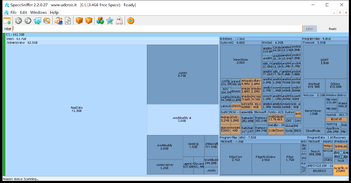Select the setupact 4.4MB file block
The height and width of the screenshot is (183, 351).
tap(246, 82)
